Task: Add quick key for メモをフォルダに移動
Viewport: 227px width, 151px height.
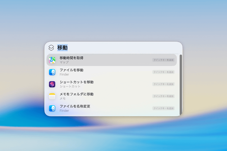Action: pyautogui.click(x=163, y=96)
